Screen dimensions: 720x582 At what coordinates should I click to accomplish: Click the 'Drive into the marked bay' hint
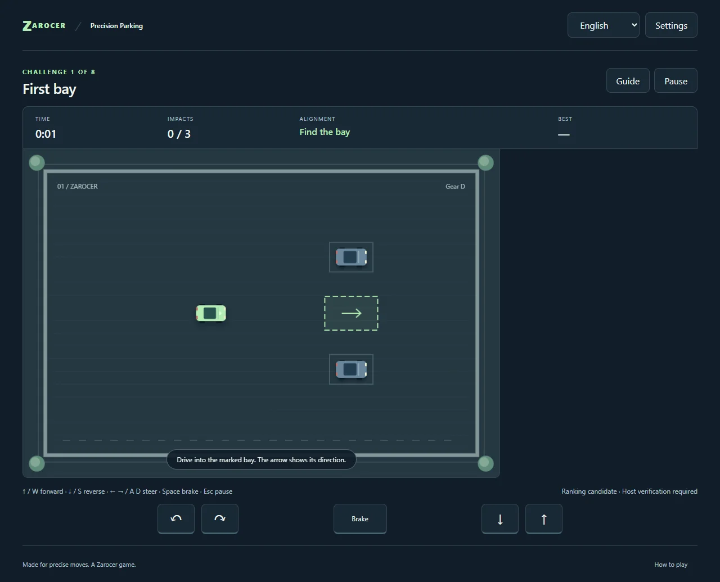(x=261, y=460)
